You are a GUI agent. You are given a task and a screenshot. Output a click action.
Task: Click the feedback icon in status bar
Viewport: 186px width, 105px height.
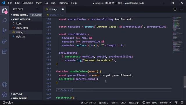[176, 103]
